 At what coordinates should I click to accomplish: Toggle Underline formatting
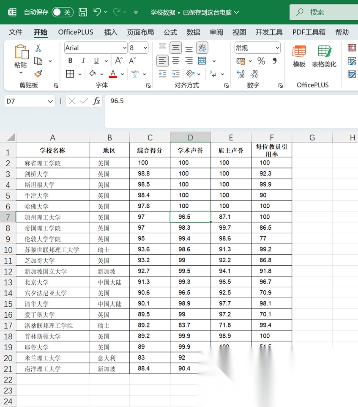tap(96, 61)
